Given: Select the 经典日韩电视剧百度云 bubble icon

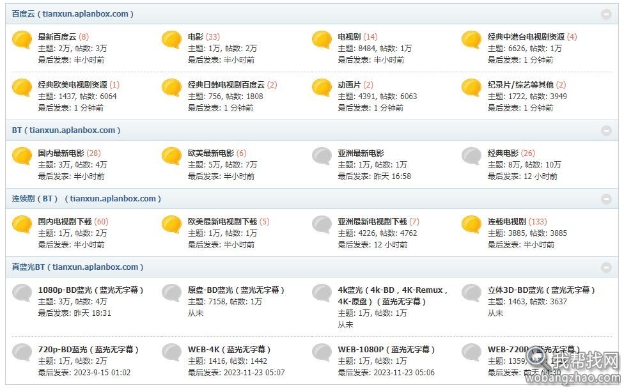Looking at the screenshot, I should 172,88.
